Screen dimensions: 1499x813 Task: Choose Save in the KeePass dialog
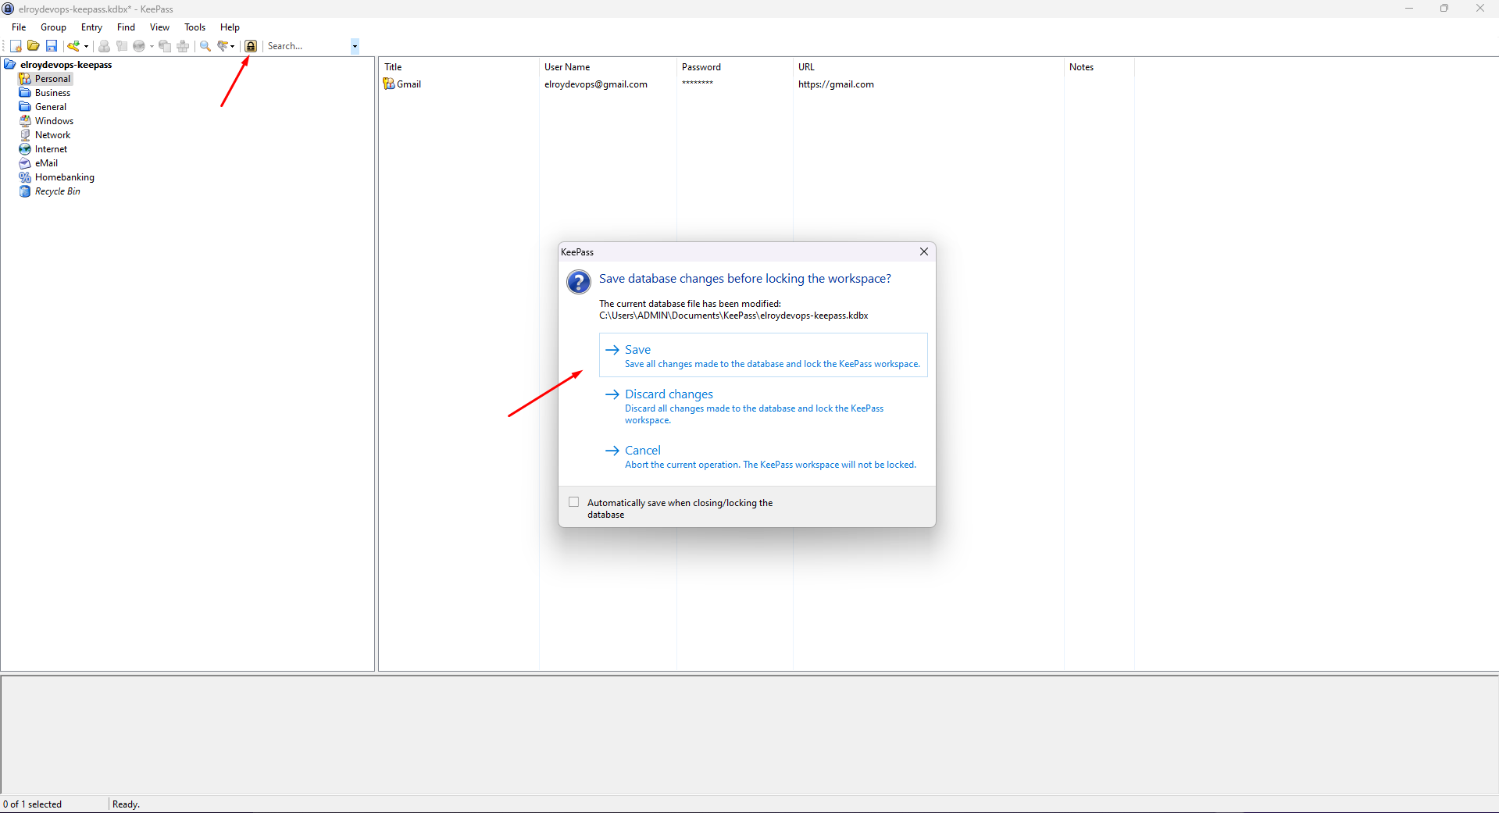[x=763, y=355]
